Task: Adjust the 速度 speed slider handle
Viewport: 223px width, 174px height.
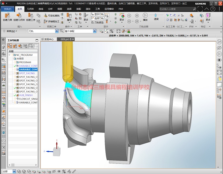Action: [x=155, y=15]
